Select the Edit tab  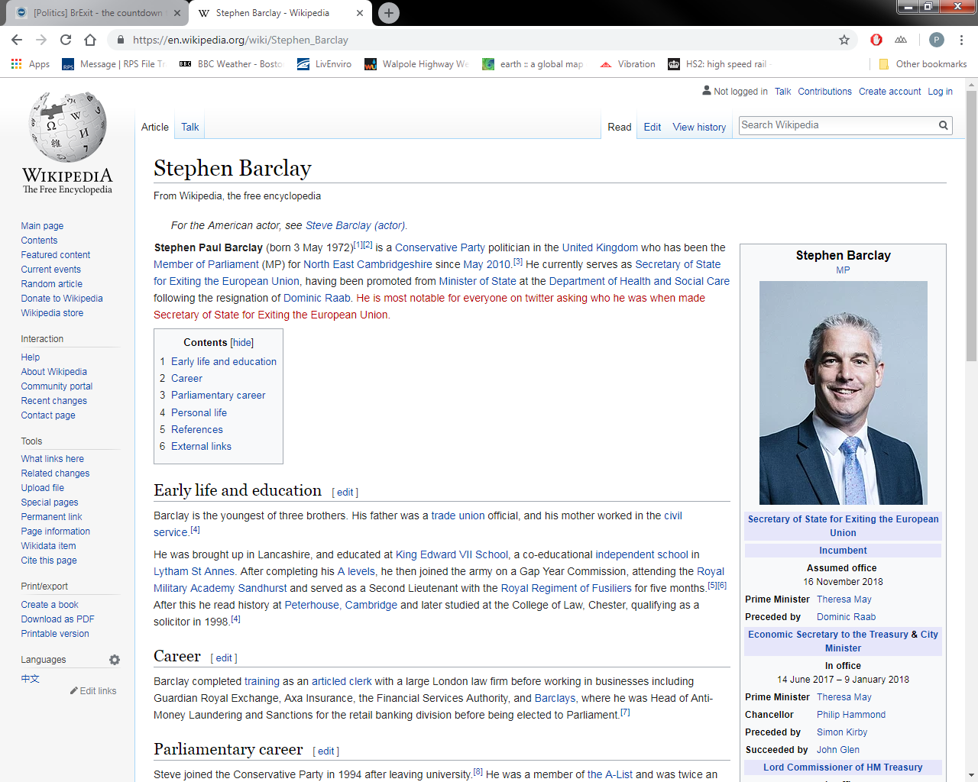(653, 128)
